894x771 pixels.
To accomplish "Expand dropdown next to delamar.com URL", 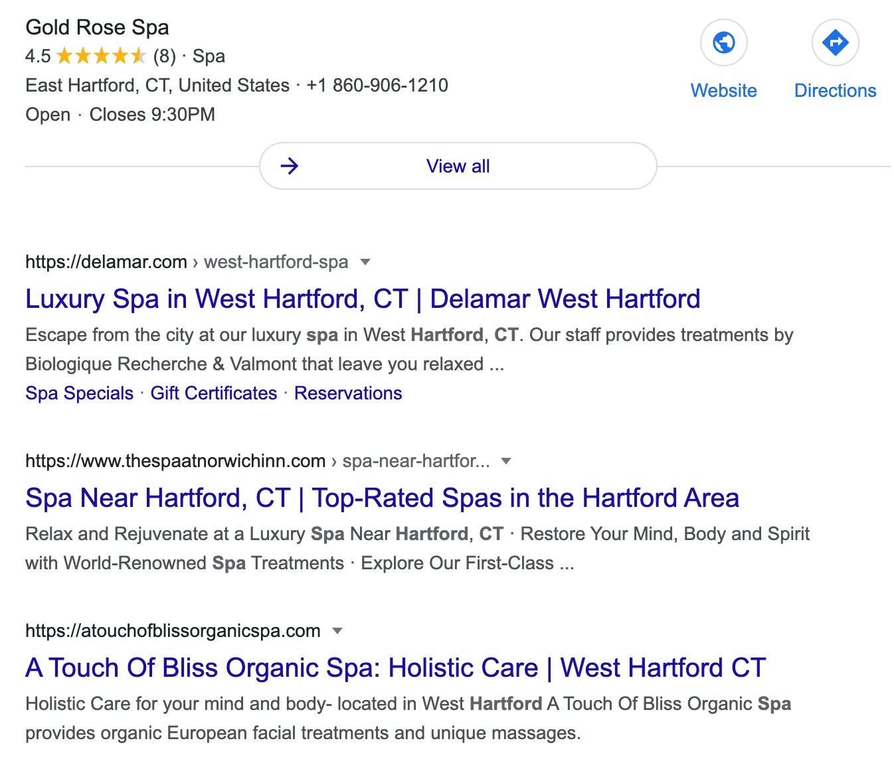I will [x=365, y=262].
